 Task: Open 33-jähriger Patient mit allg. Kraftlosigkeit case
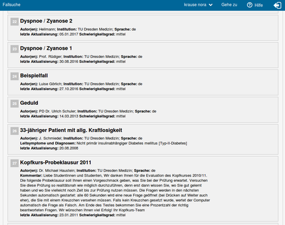click(71, 130)
